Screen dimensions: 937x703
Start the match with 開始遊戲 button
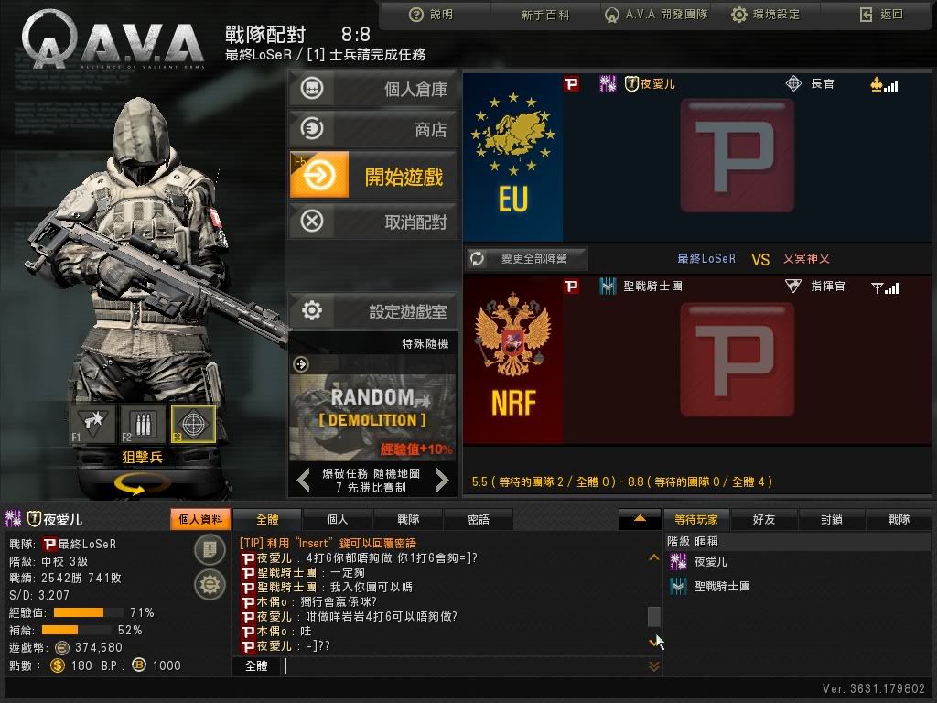click(x=374, y=175)
